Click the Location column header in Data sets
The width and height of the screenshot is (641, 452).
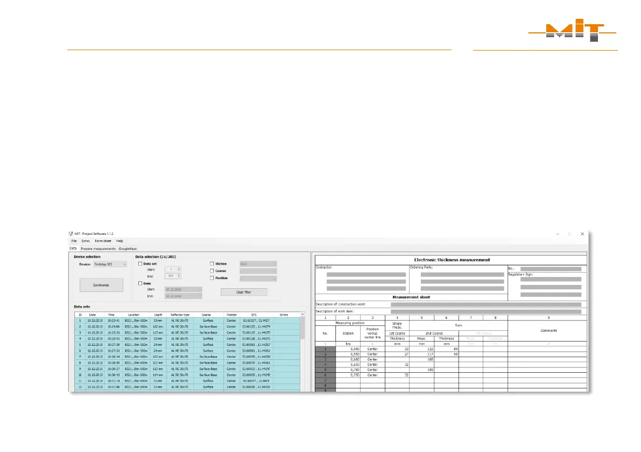133,315
